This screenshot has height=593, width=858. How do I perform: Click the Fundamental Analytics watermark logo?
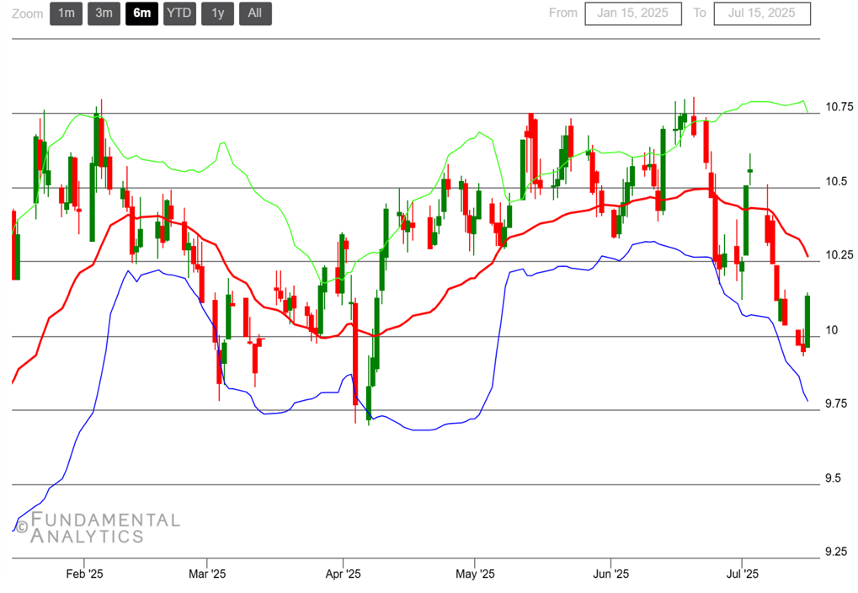tap(98, 527)
